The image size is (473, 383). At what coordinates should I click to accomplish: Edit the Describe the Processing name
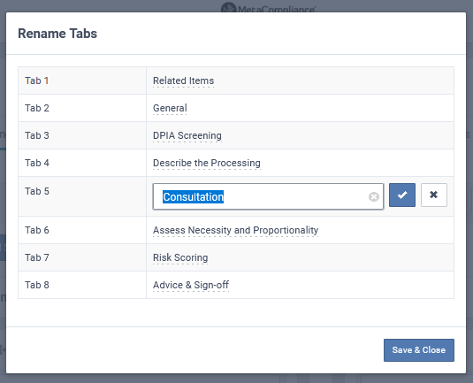[x=207, y=163]
